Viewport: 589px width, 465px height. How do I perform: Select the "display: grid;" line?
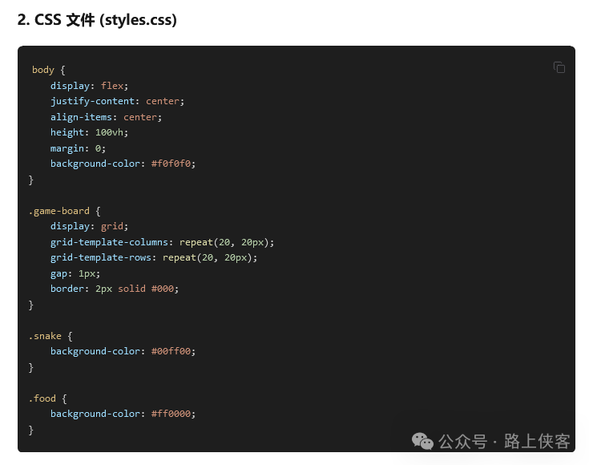90,226
